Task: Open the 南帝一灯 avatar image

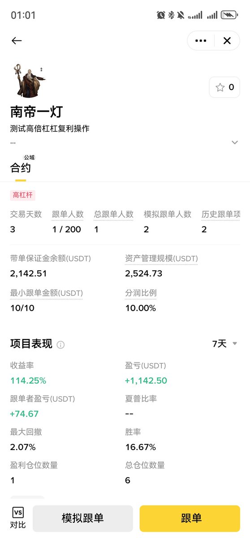Action: pos(28,81)
